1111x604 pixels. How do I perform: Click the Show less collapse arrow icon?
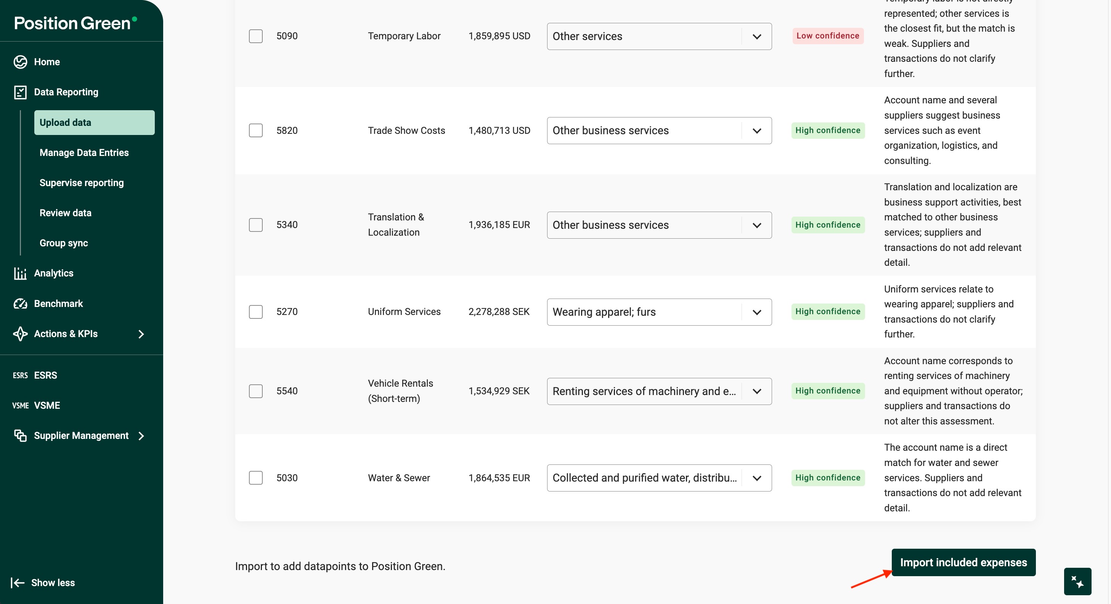pyautogui.click(x=18, y=582)
